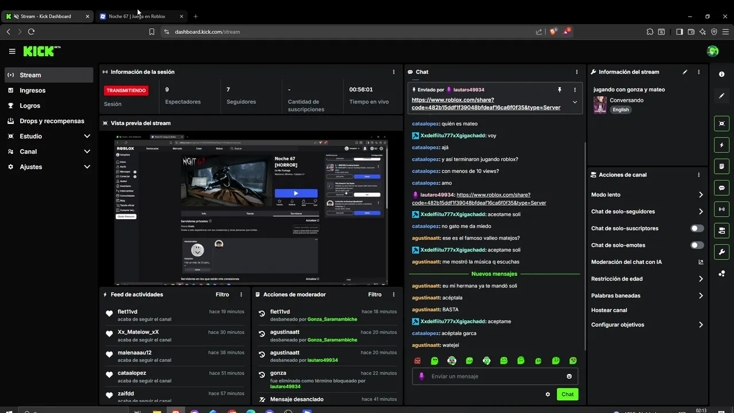Open options menu of Acciones de canal

[698, 175]
